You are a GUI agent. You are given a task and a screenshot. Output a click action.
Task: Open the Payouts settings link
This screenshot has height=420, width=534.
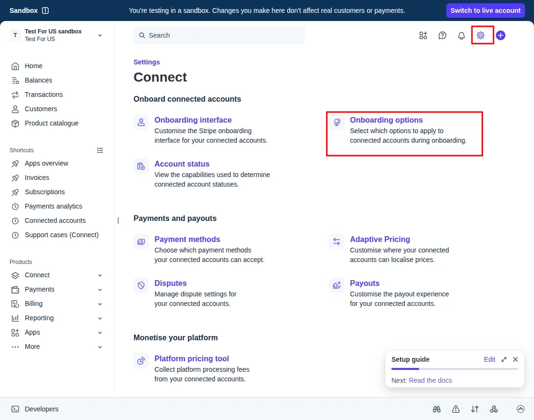[x=365, y=283]
